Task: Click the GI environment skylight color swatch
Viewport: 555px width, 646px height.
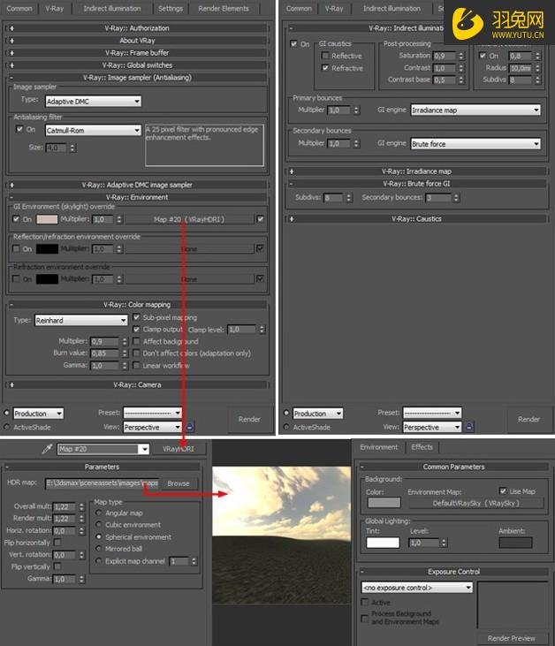Action: 47,219
